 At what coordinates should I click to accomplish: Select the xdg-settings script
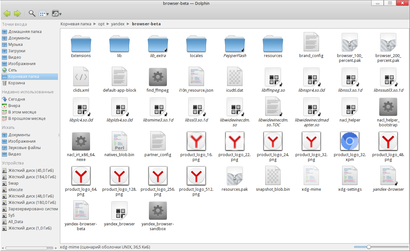click(x=350, y=179)
